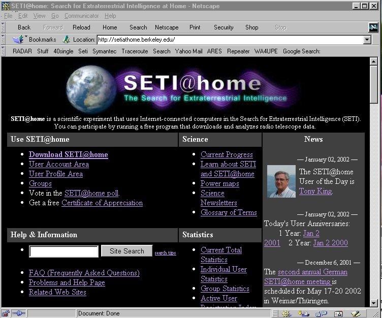Go to the Home page
Image resolution: width=382 pixels, height=318 pixels.
[110, 27]
